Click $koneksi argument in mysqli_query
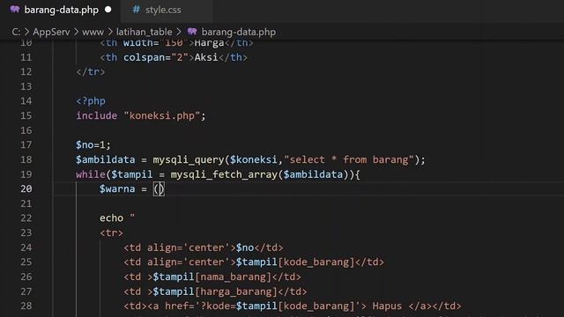 pos(254,159)
